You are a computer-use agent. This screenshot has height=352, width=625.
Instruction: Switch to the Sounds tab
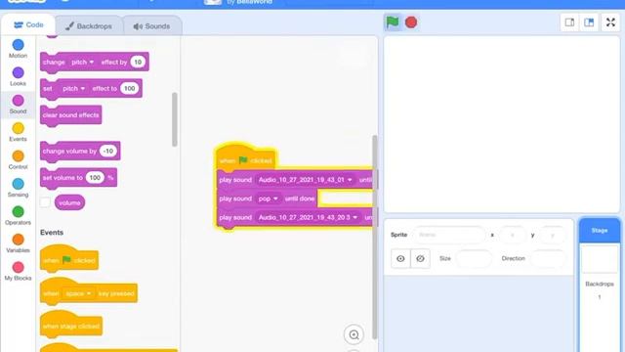point(152,26)
